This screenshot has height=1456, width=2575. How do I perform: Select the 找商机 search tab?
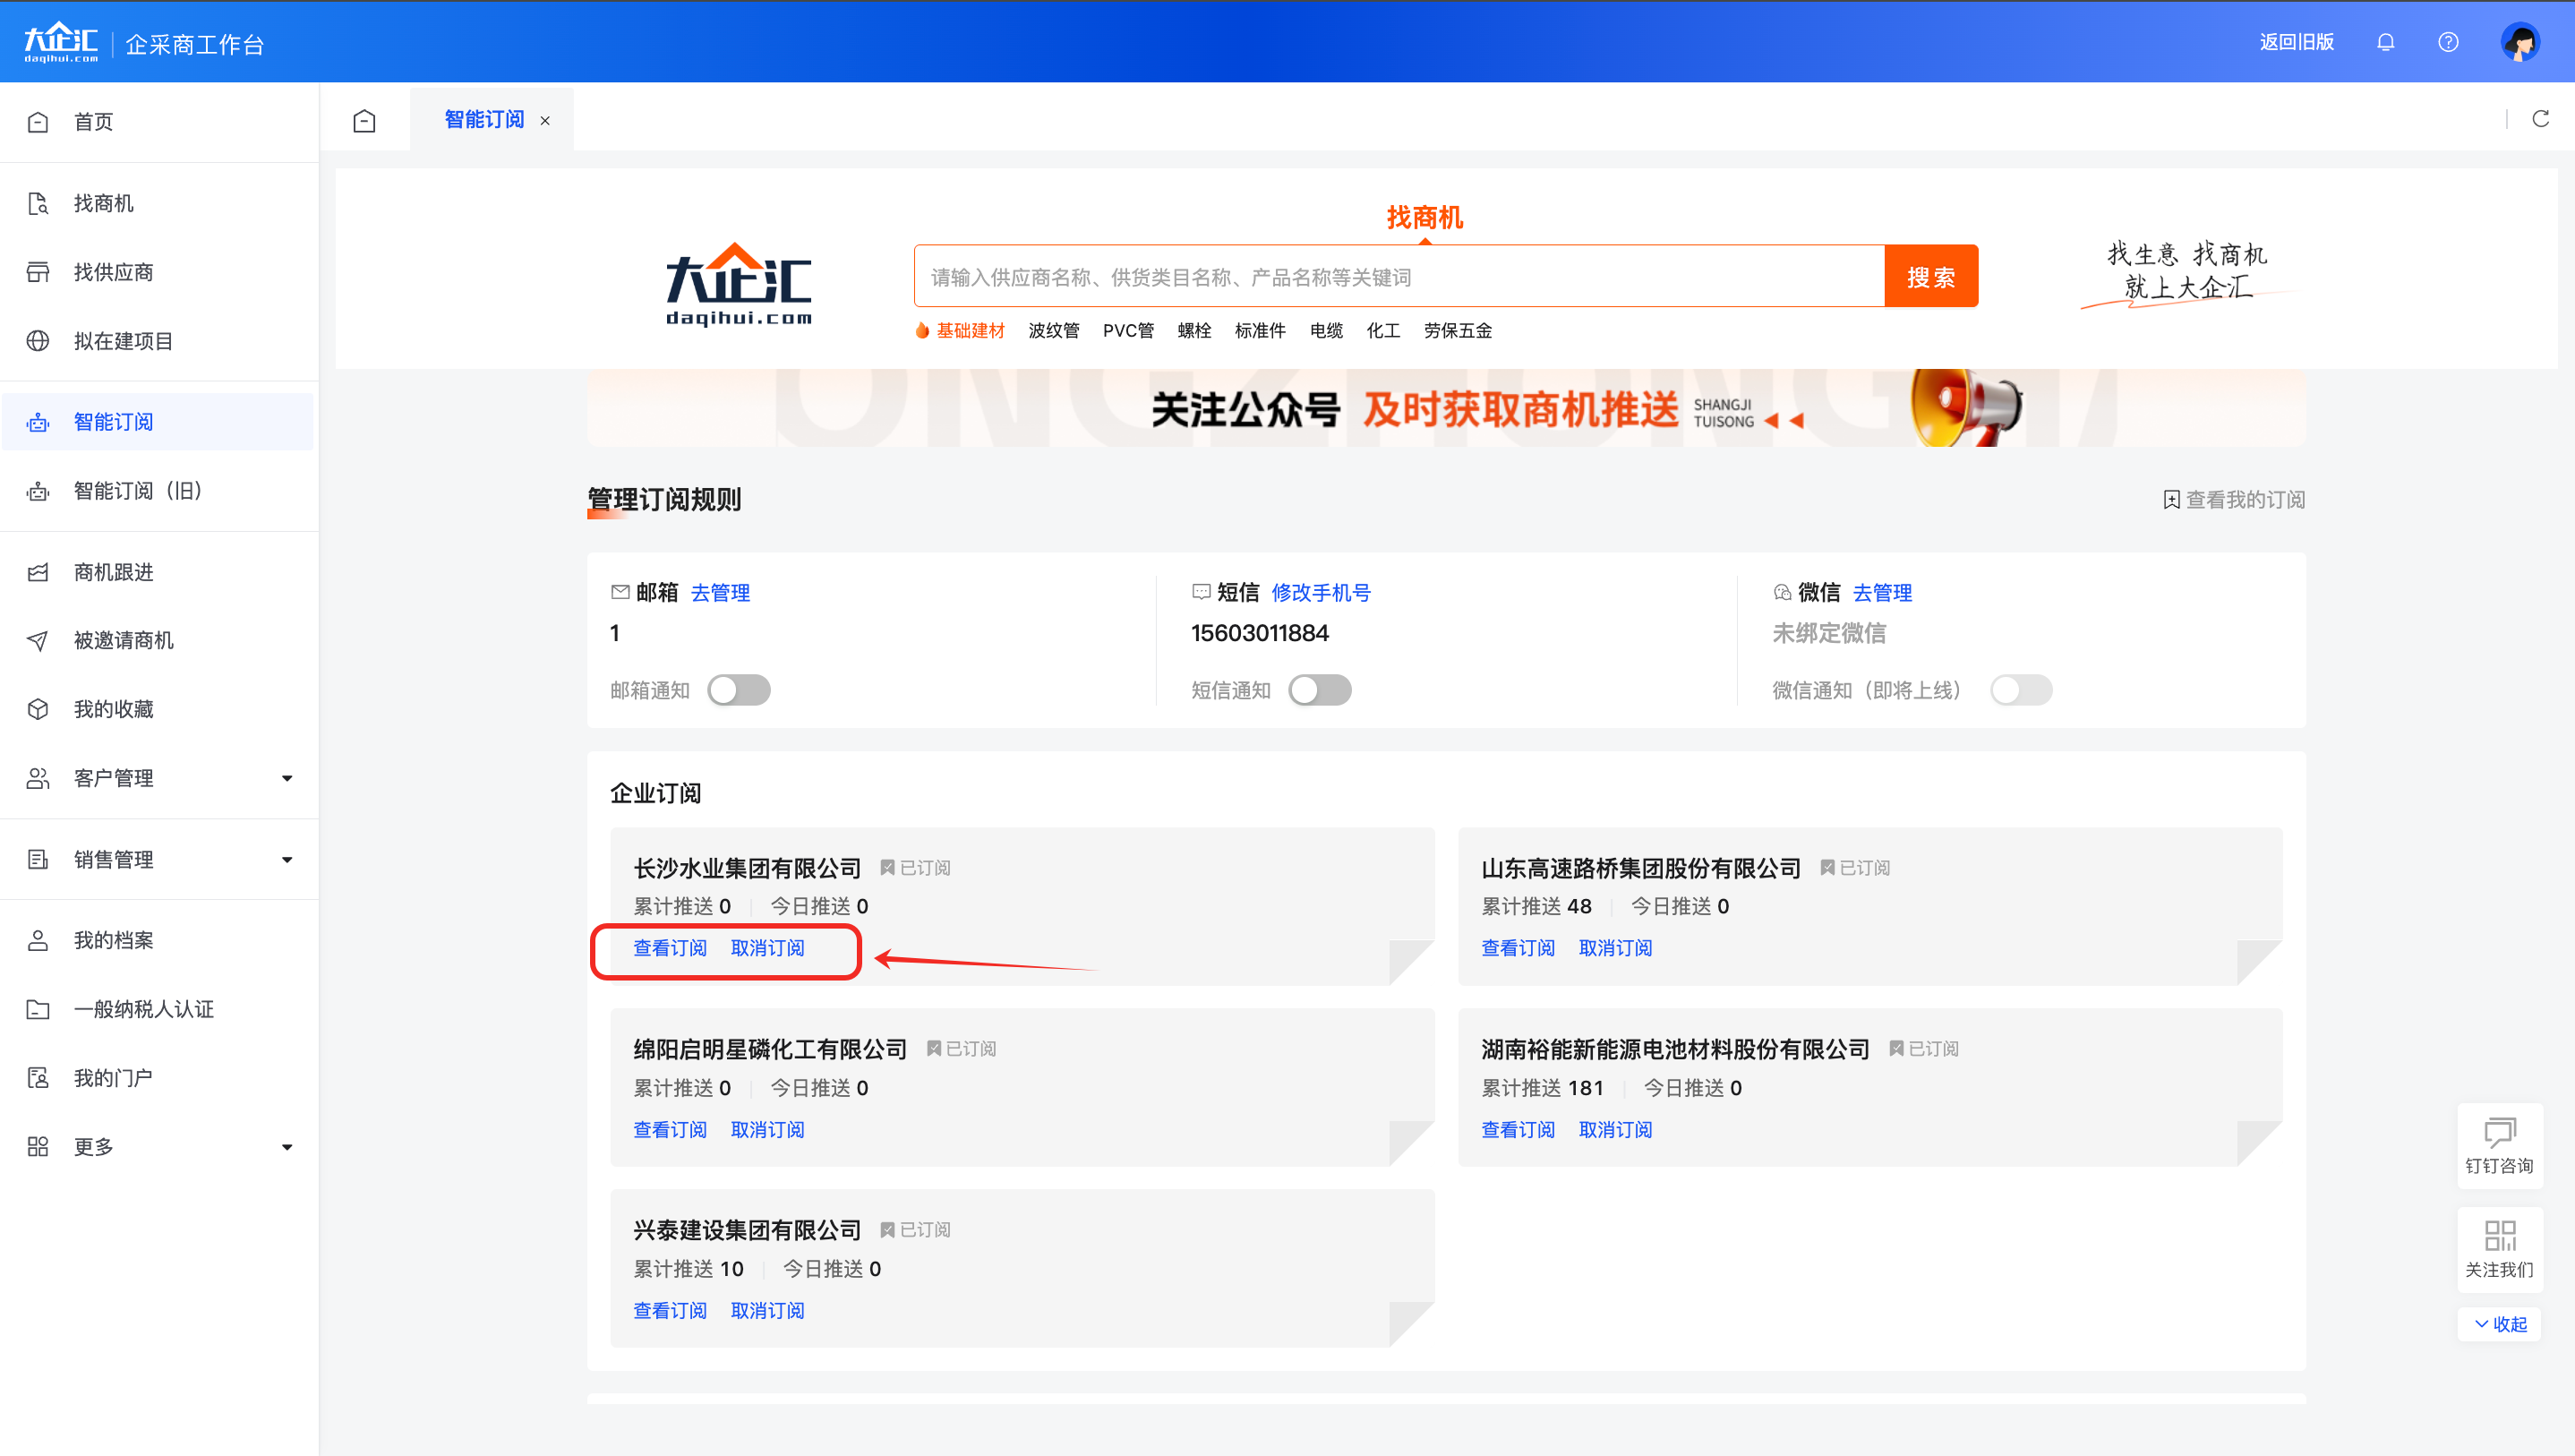coord(1424,217)
